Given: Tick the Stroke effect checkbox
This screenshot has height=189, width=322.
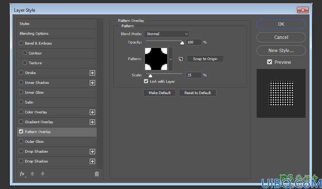Looking at the screenshot, I should tap(21, 73).
